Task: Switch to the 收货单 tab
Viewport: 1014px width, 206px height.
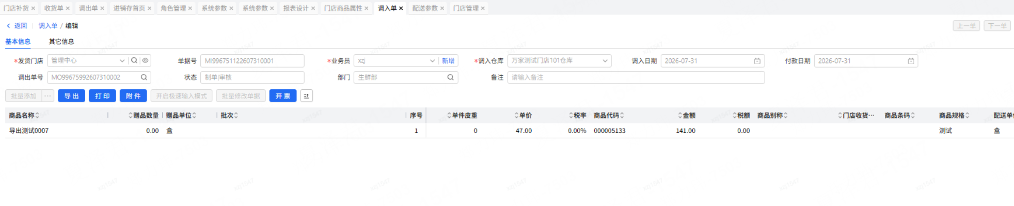Action: coord(54,8)
